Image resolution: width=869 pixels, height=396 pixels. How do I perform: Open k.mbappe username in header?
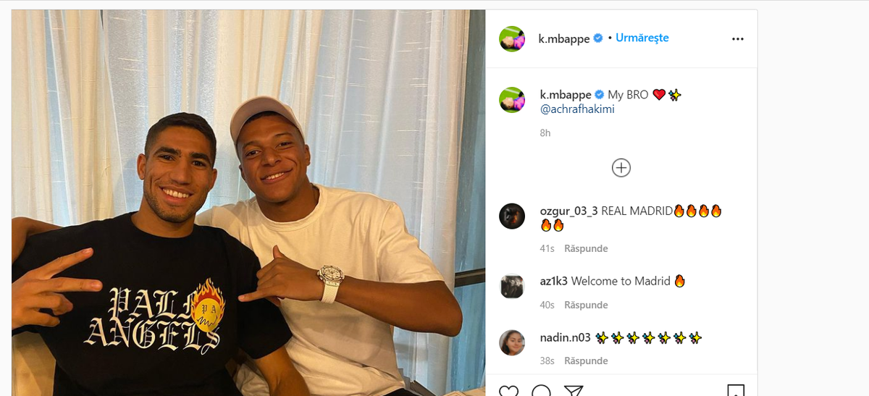tap(564, 39)
